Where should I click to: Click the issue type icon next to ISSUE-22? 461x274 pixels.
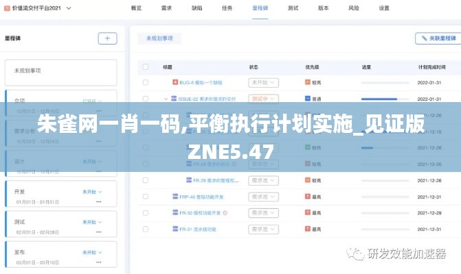point(174,99)
